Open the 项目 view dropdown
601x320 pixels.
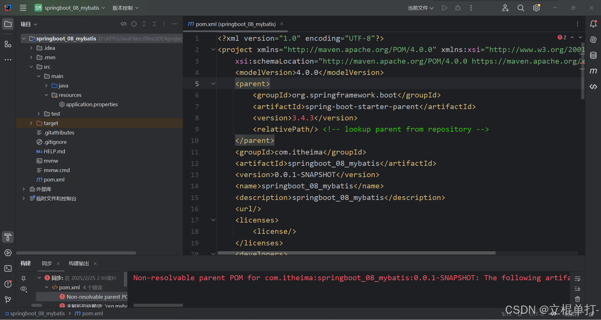coord(29,24)
